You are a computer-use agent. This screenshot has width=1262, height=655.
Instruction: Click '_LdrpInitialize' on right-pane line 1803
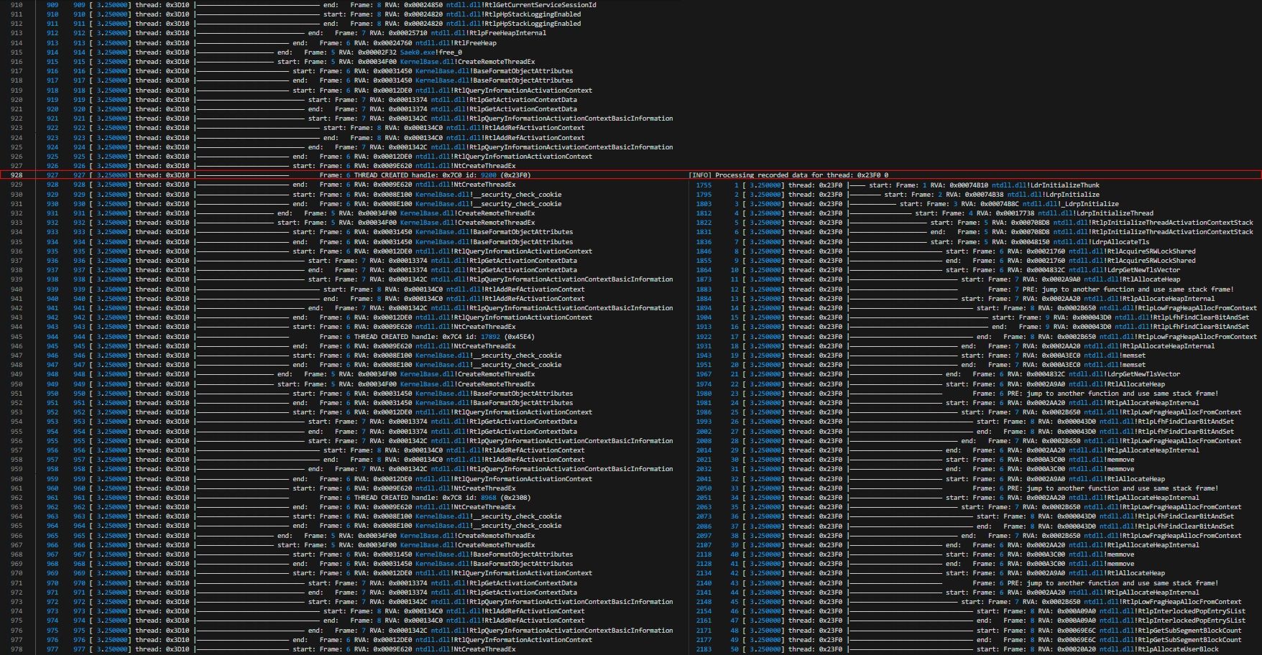click(1090, 204)
